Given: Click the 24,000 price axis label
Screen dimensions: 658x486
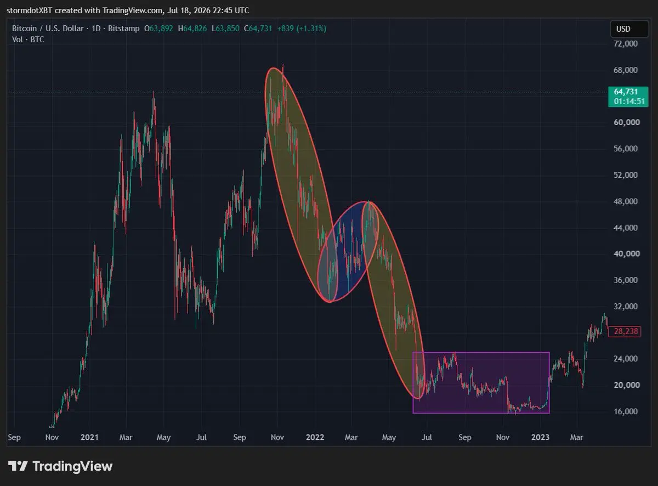Looking at the screenshot, I should tap(625, 359).
